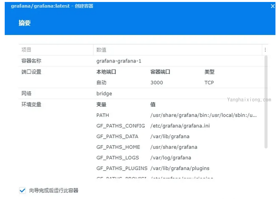Click the 类型 sub-header
Image resolution: width=279 pixels, height=199 pixels.
[x=210, y=72]
